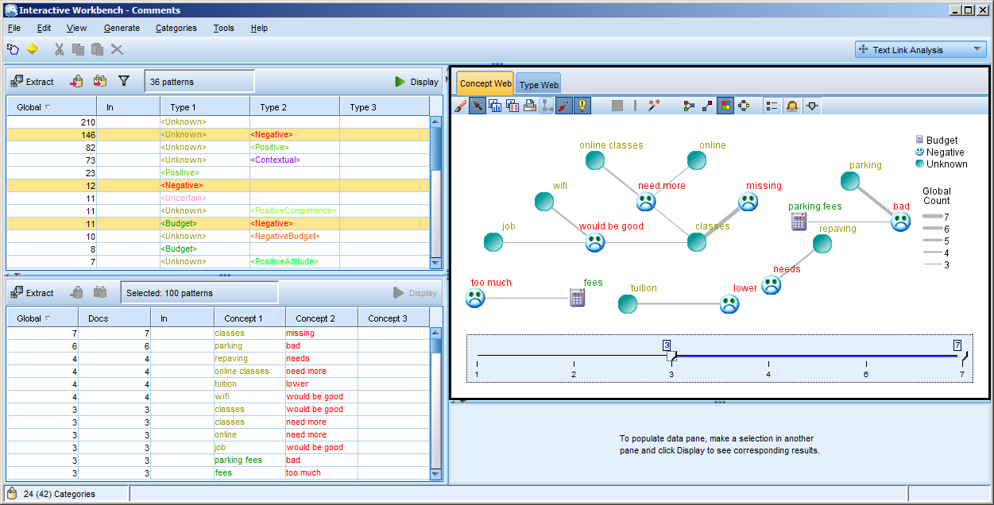Screen dimensions: 994x505
Task: Select the pointer/selection tool in the Concept Web toolbar
Action: click(477, 105)
